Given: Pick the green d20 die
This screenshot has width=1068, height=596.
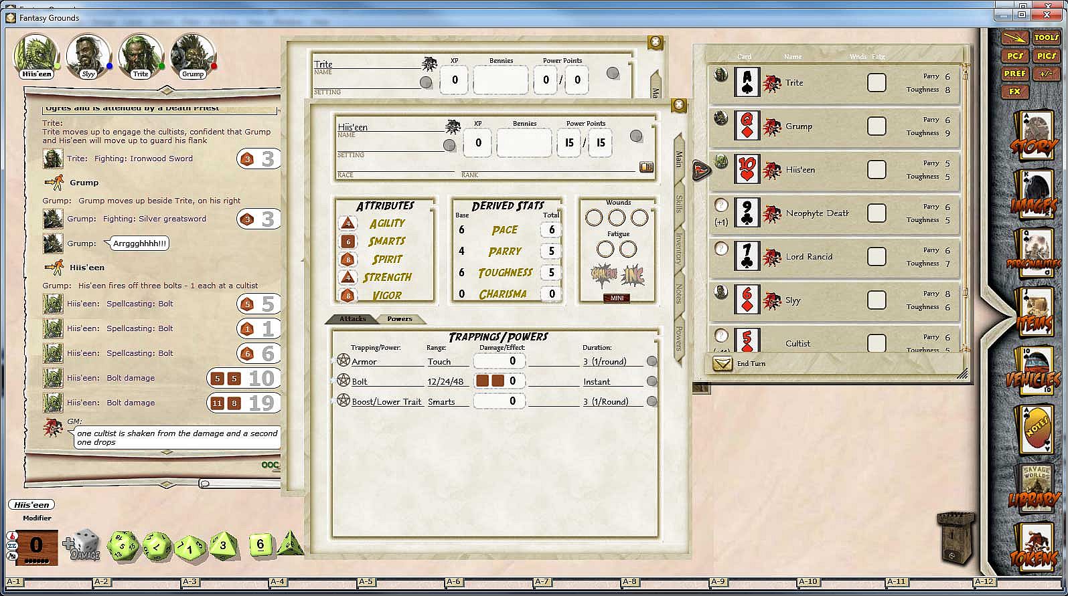Looking at the screenshot, I should point(123,545).
